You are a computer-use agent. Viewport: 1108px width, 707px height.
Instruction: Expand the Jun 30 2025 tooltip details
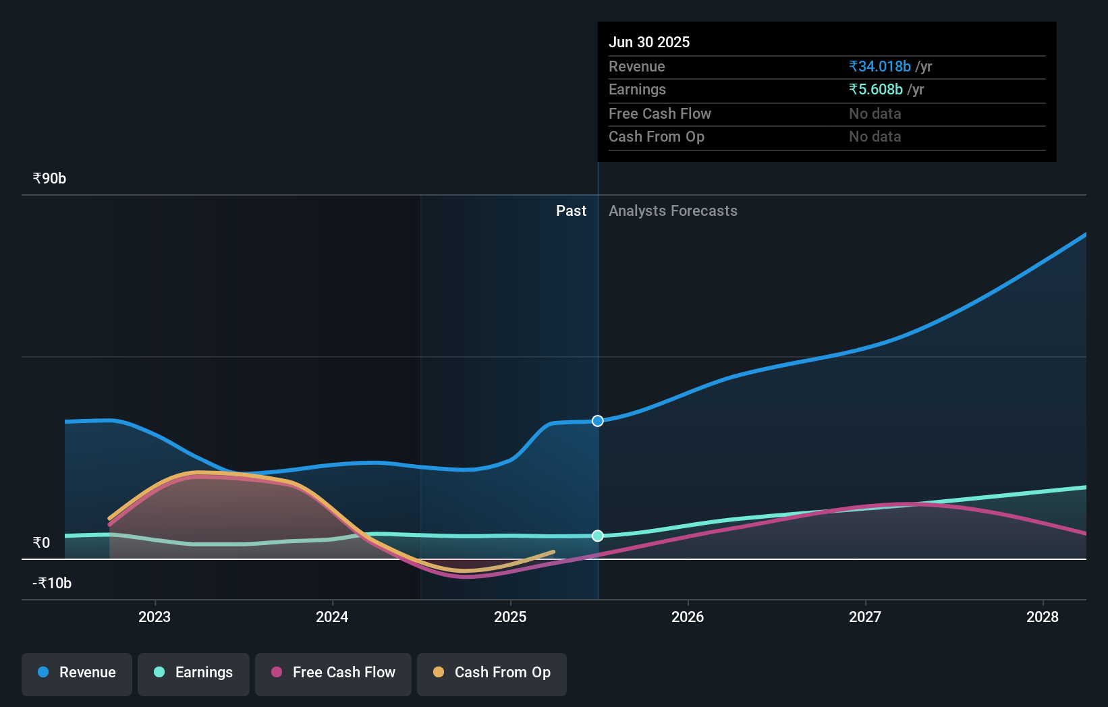tap(650, 42)
